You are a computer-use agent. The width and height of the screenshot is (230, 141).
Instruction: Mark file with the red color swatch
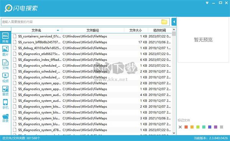(186, 127)
